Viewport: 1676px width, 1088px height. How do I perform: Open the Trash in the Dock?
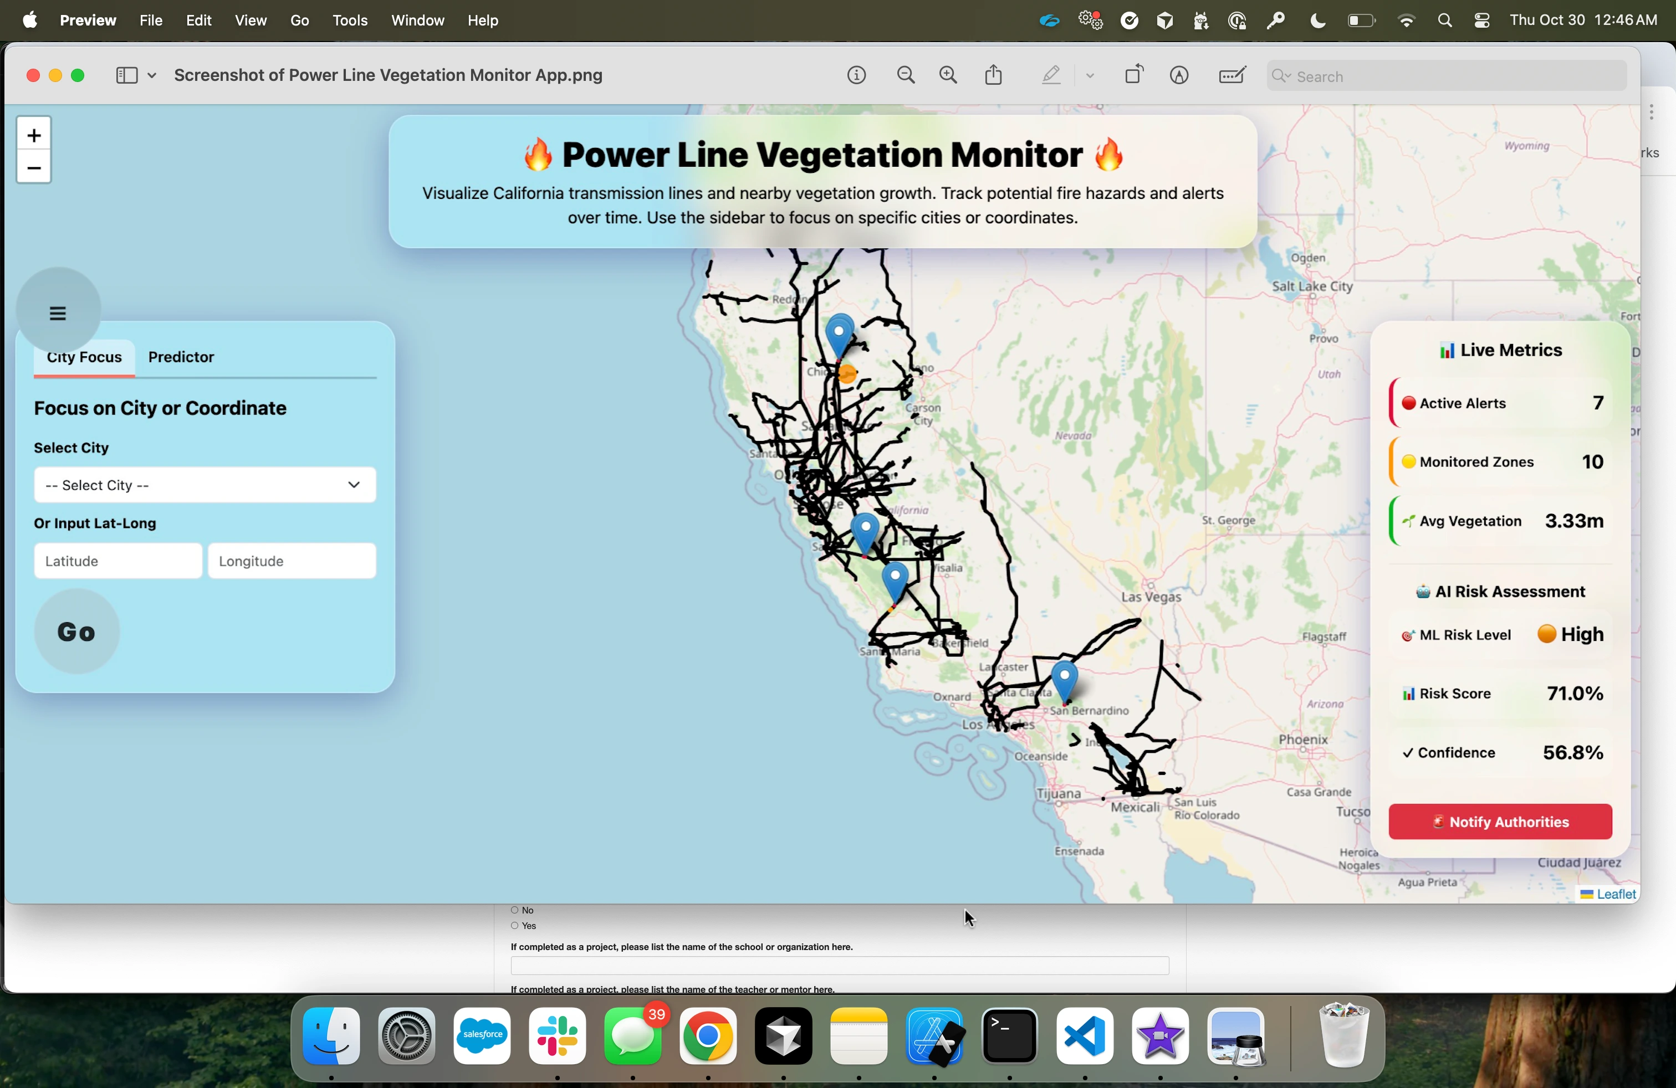pyautogui.click(x=1345, y=1035)
